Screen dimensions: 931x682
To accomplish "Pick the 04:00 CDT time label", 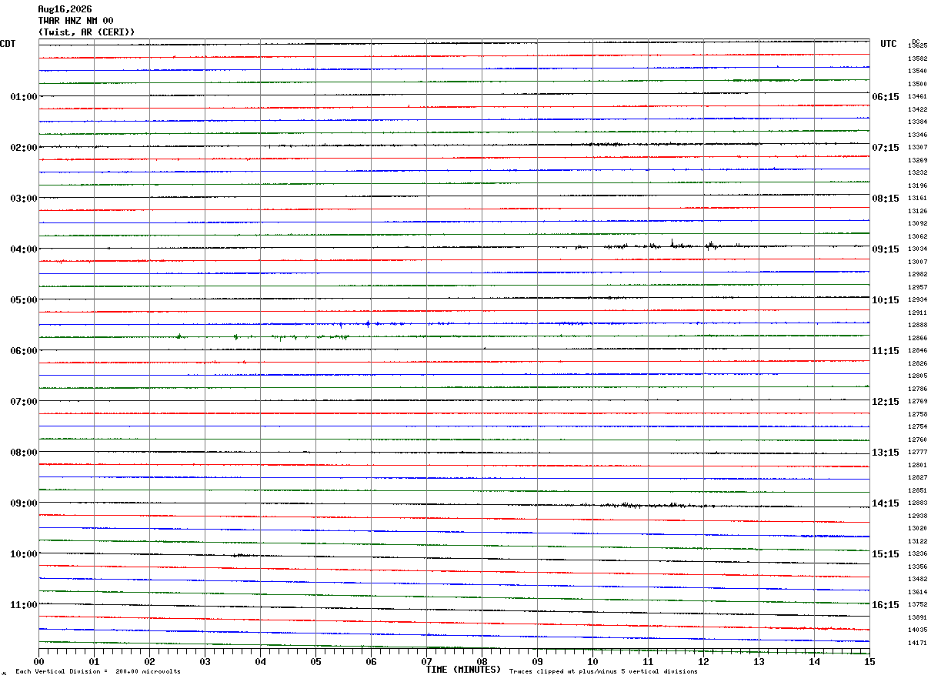I will tap(24, 249).
